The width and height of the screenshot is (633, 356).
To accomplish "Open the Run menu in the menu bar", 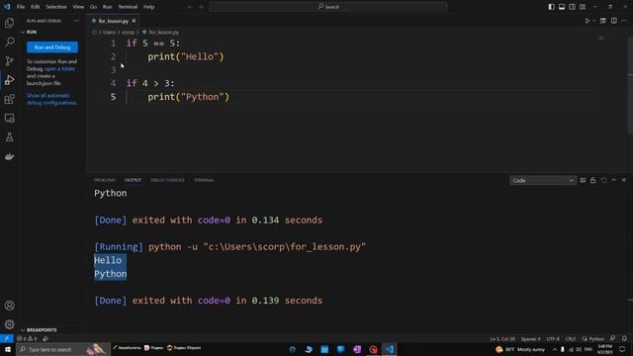I will [108, 7].
